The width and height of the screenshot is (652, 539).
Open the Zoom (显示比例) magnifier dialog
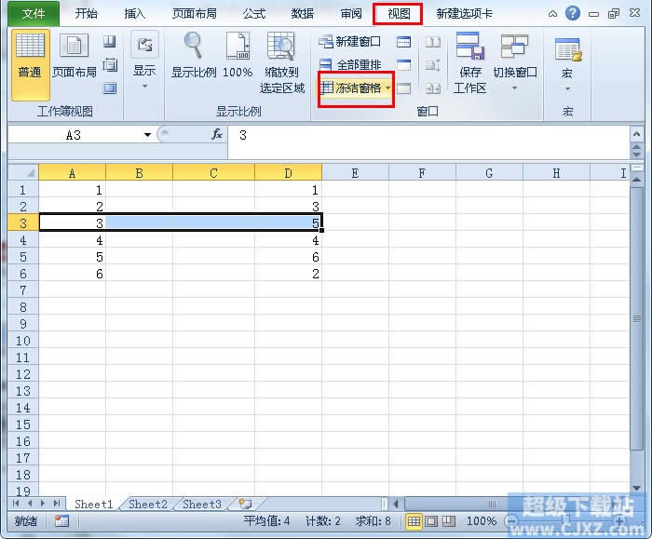coord(194,56)
